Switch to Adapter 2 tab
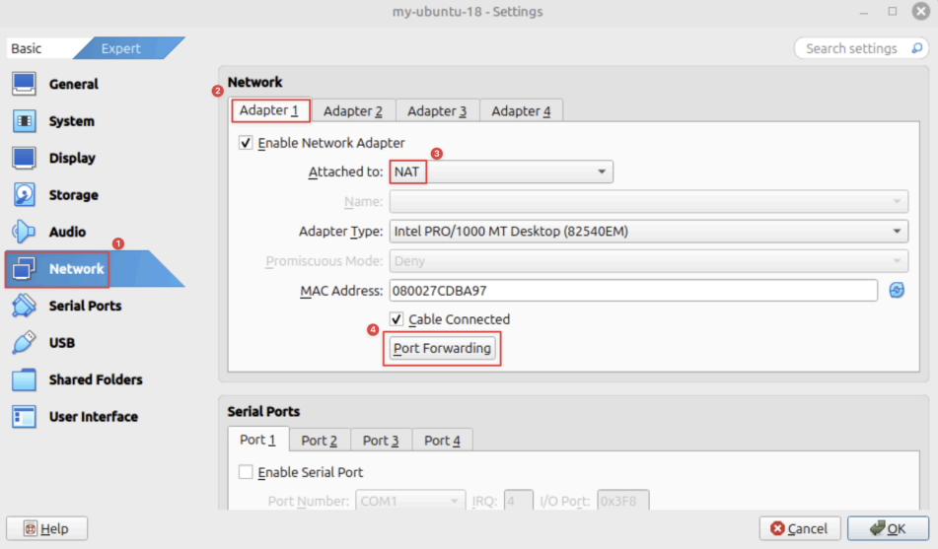This screenshot has width=938, height=549. point(353,111)
